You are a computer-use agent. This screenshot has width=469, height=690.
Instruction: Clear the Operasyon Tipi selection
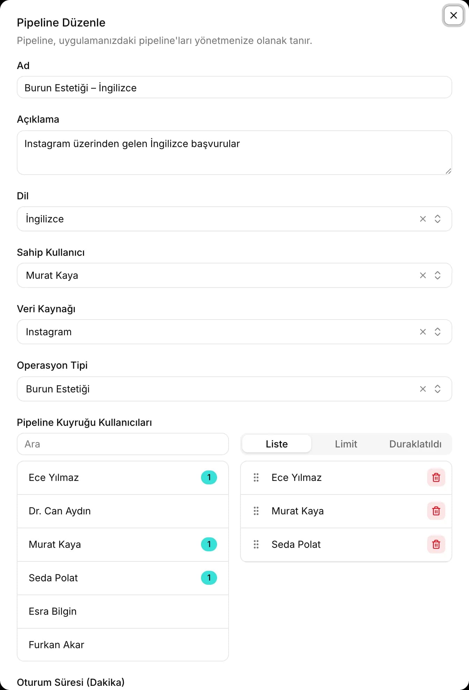click(x=423, y=389)
